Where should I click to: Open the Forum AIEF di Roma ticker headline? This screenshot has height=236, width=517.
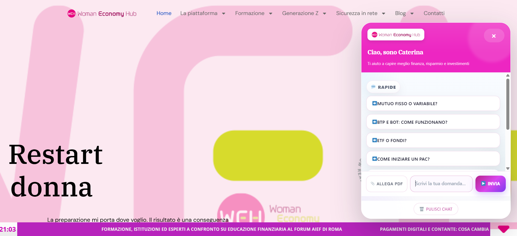pyautogui.click(x=222, y=229)
